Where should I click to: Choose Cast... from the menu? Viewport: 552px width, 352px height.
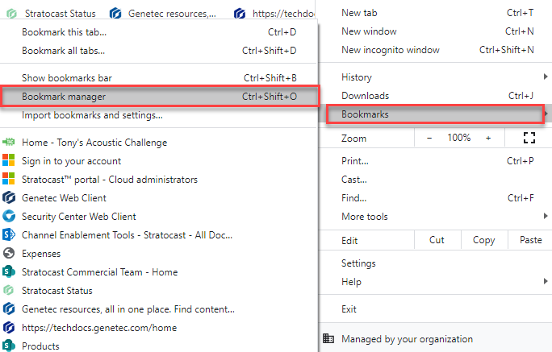435,180
